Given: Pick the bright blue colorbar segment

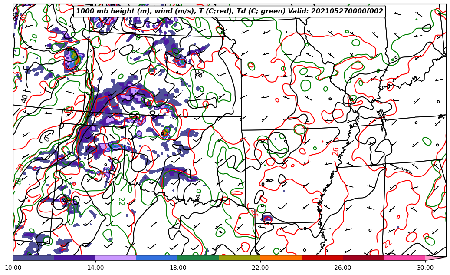Looking at the screenshot, I should (x=157, y=258).
